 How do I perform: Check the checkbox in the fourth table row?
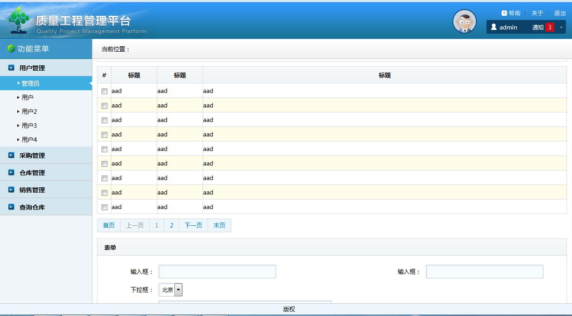point(104,135)
